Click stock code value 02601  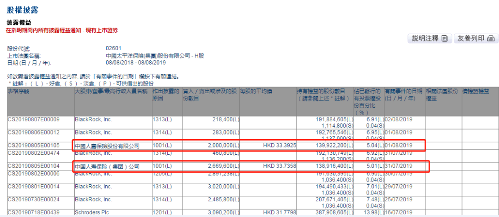point(114,48)
